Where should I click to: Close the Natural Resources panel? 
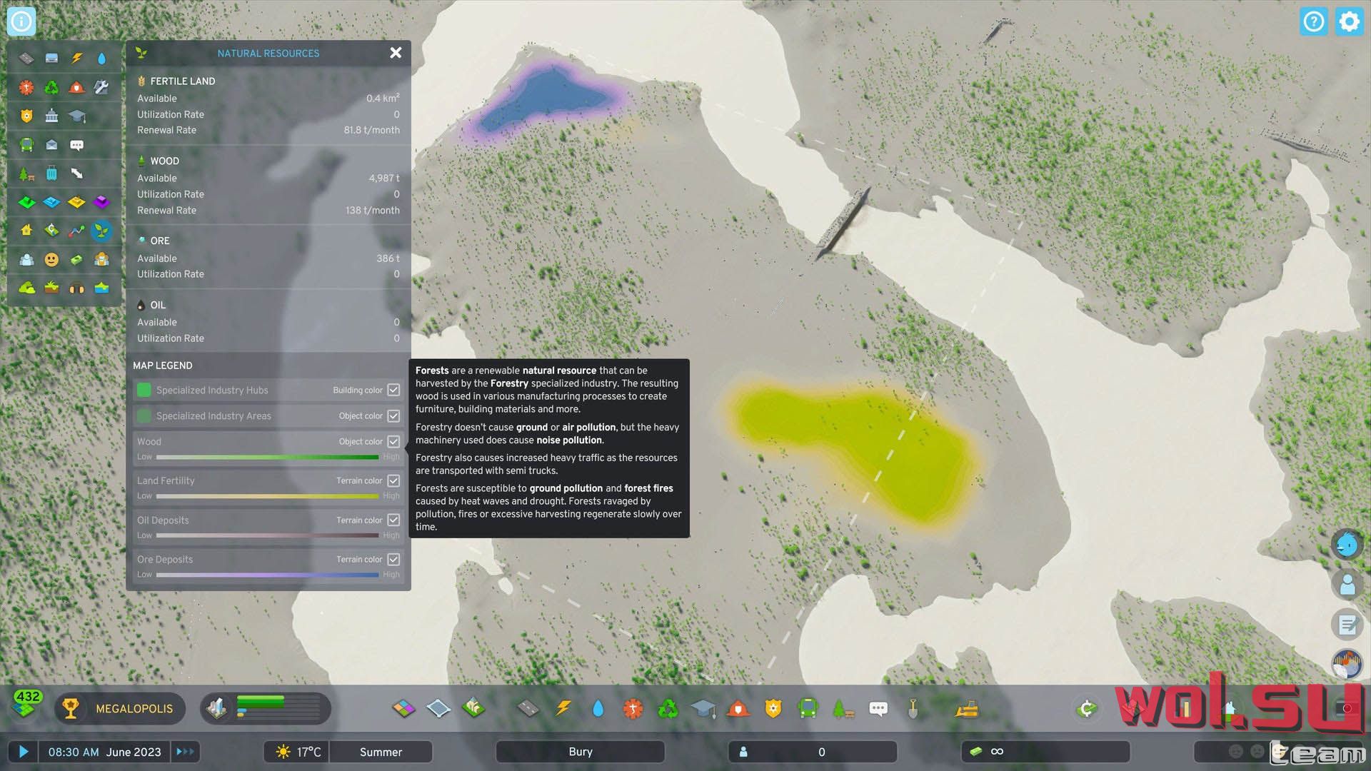coord(396,53)
